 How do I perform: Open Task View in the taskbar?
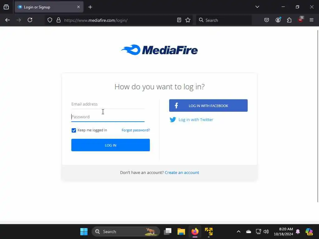[168, 232]
